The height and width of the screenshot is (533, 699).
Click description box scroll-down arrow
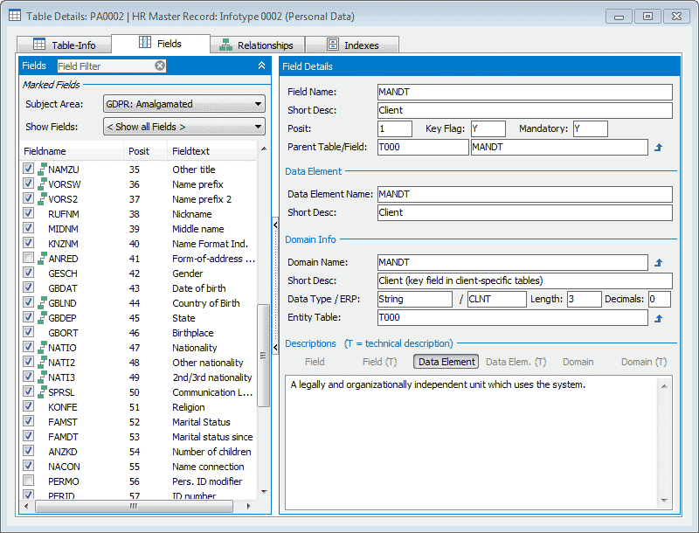tap(664, 501)
